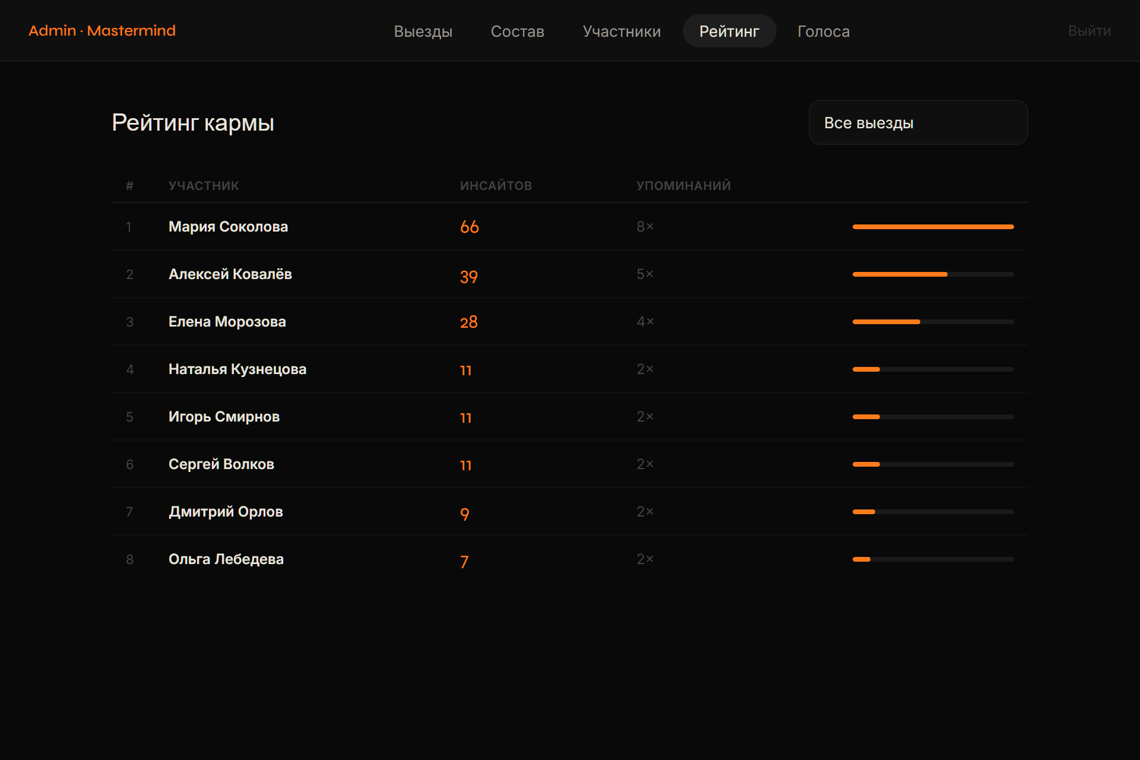1140x760 pixels.
Task: Select participant Наталья Кузнецова
Action: click(237, 369)
